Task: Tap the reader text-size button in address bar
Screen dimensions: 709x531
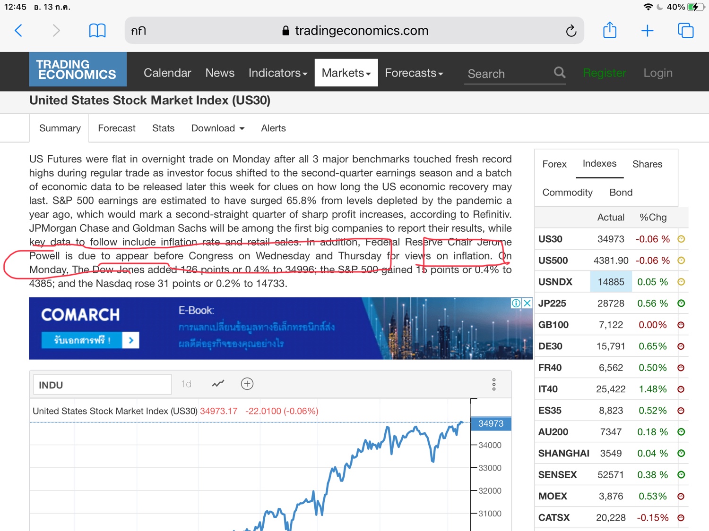Action: [x=138, y=31]
